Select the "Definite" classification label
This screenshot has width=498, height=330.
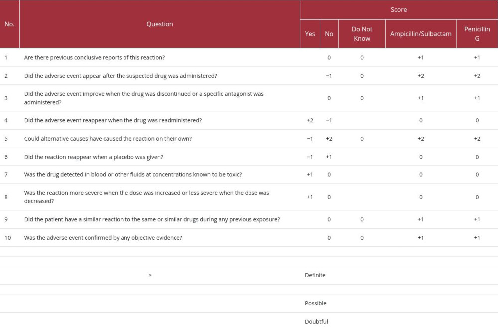[315, 275]
